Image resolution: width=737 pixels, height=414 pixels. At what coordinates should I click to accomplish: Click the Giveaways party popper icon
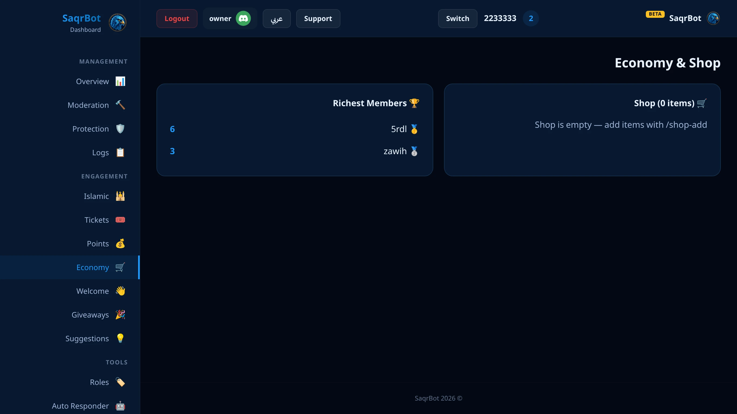120,315
